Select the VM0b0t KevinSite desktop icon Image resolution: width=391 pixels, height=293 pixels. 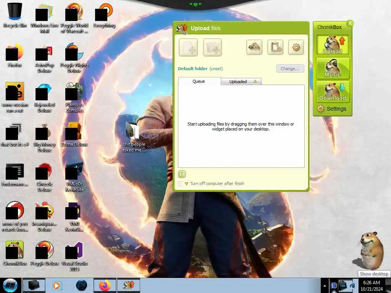point(74,177)
